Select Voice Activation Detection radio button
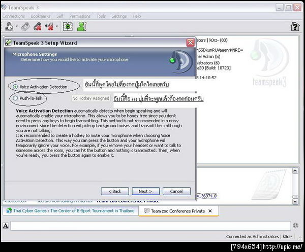The width and height of the screenshot is (305, 252). [x=15, y=87]
